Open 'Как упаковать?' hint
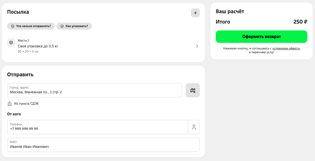Image resolution: width=315 pixels, height=161 pixels. [74, 26]
